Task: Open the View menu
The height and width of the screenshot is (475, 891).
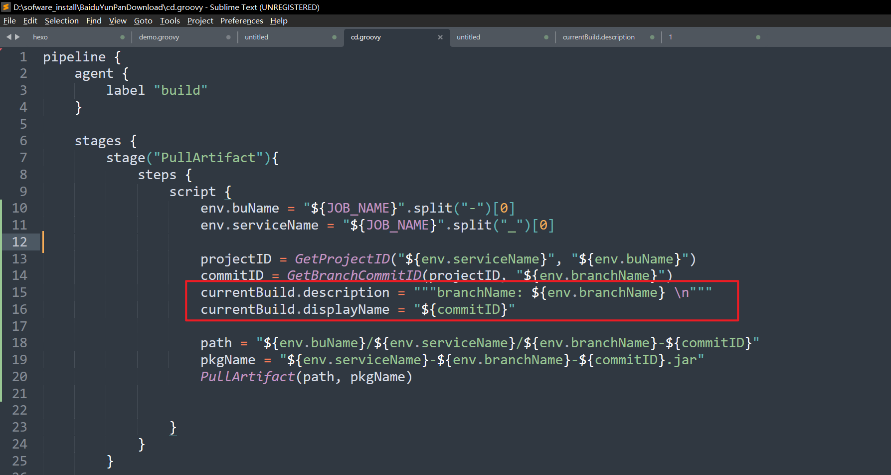Action: pyautogui.click(x=118, y=20)
